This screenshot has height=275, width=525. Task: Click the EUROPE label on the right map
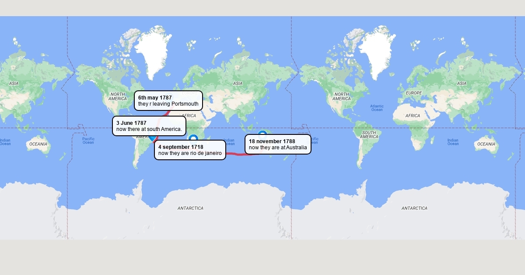(x=413, y=93)
